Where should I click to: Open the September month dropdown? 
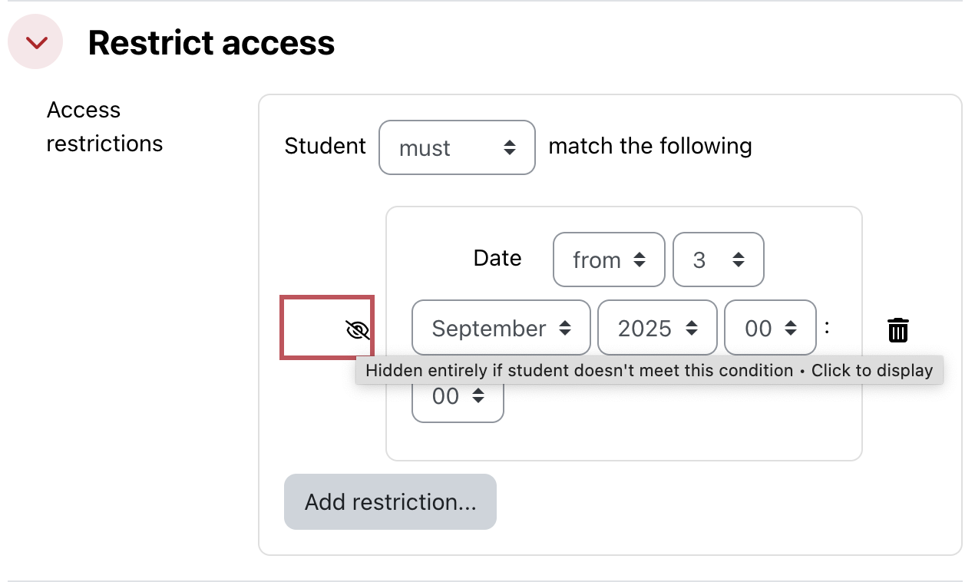click(x=500, y=328)
